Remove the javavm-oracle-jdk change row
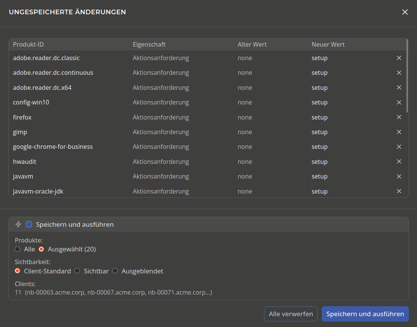The height and width of the screenshot is (327, 417). [x=399, y=191]
